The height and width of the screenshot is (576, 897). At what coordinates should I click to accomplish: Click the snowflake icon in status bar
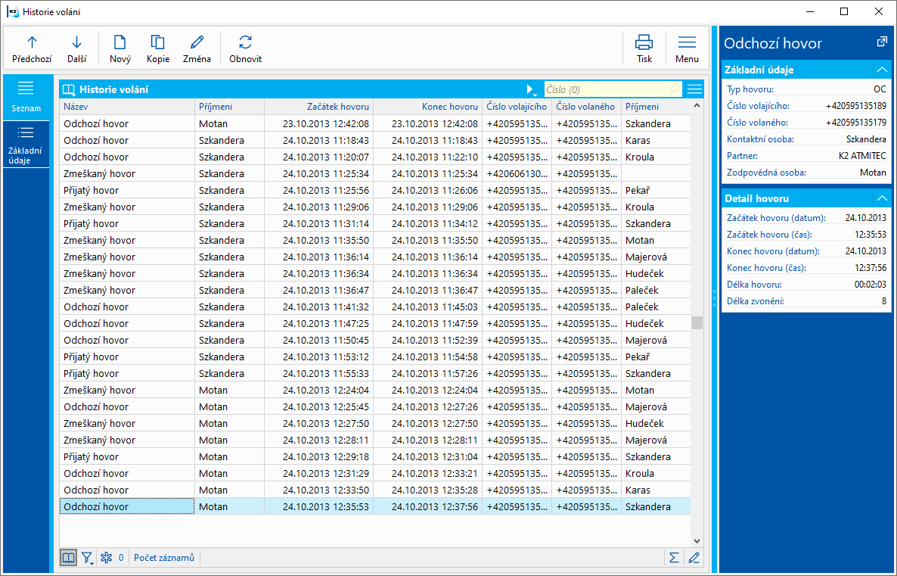click(107, 558)
